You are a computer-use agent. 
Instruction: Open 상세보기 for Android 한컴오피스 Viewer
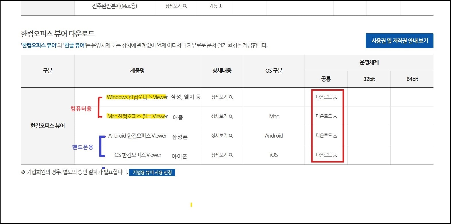222,136
